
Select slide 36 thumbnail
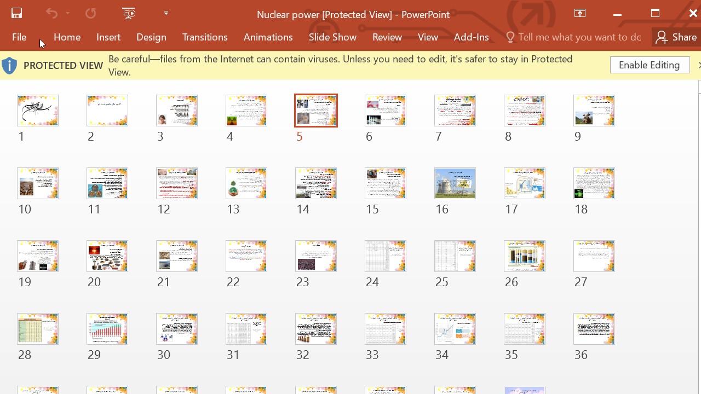pyautogui.click(x=594, y=329)
